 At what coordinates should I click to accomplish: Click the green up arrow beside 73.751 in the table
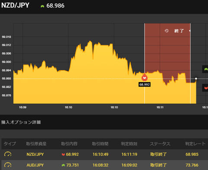click(x=63, y=165)
